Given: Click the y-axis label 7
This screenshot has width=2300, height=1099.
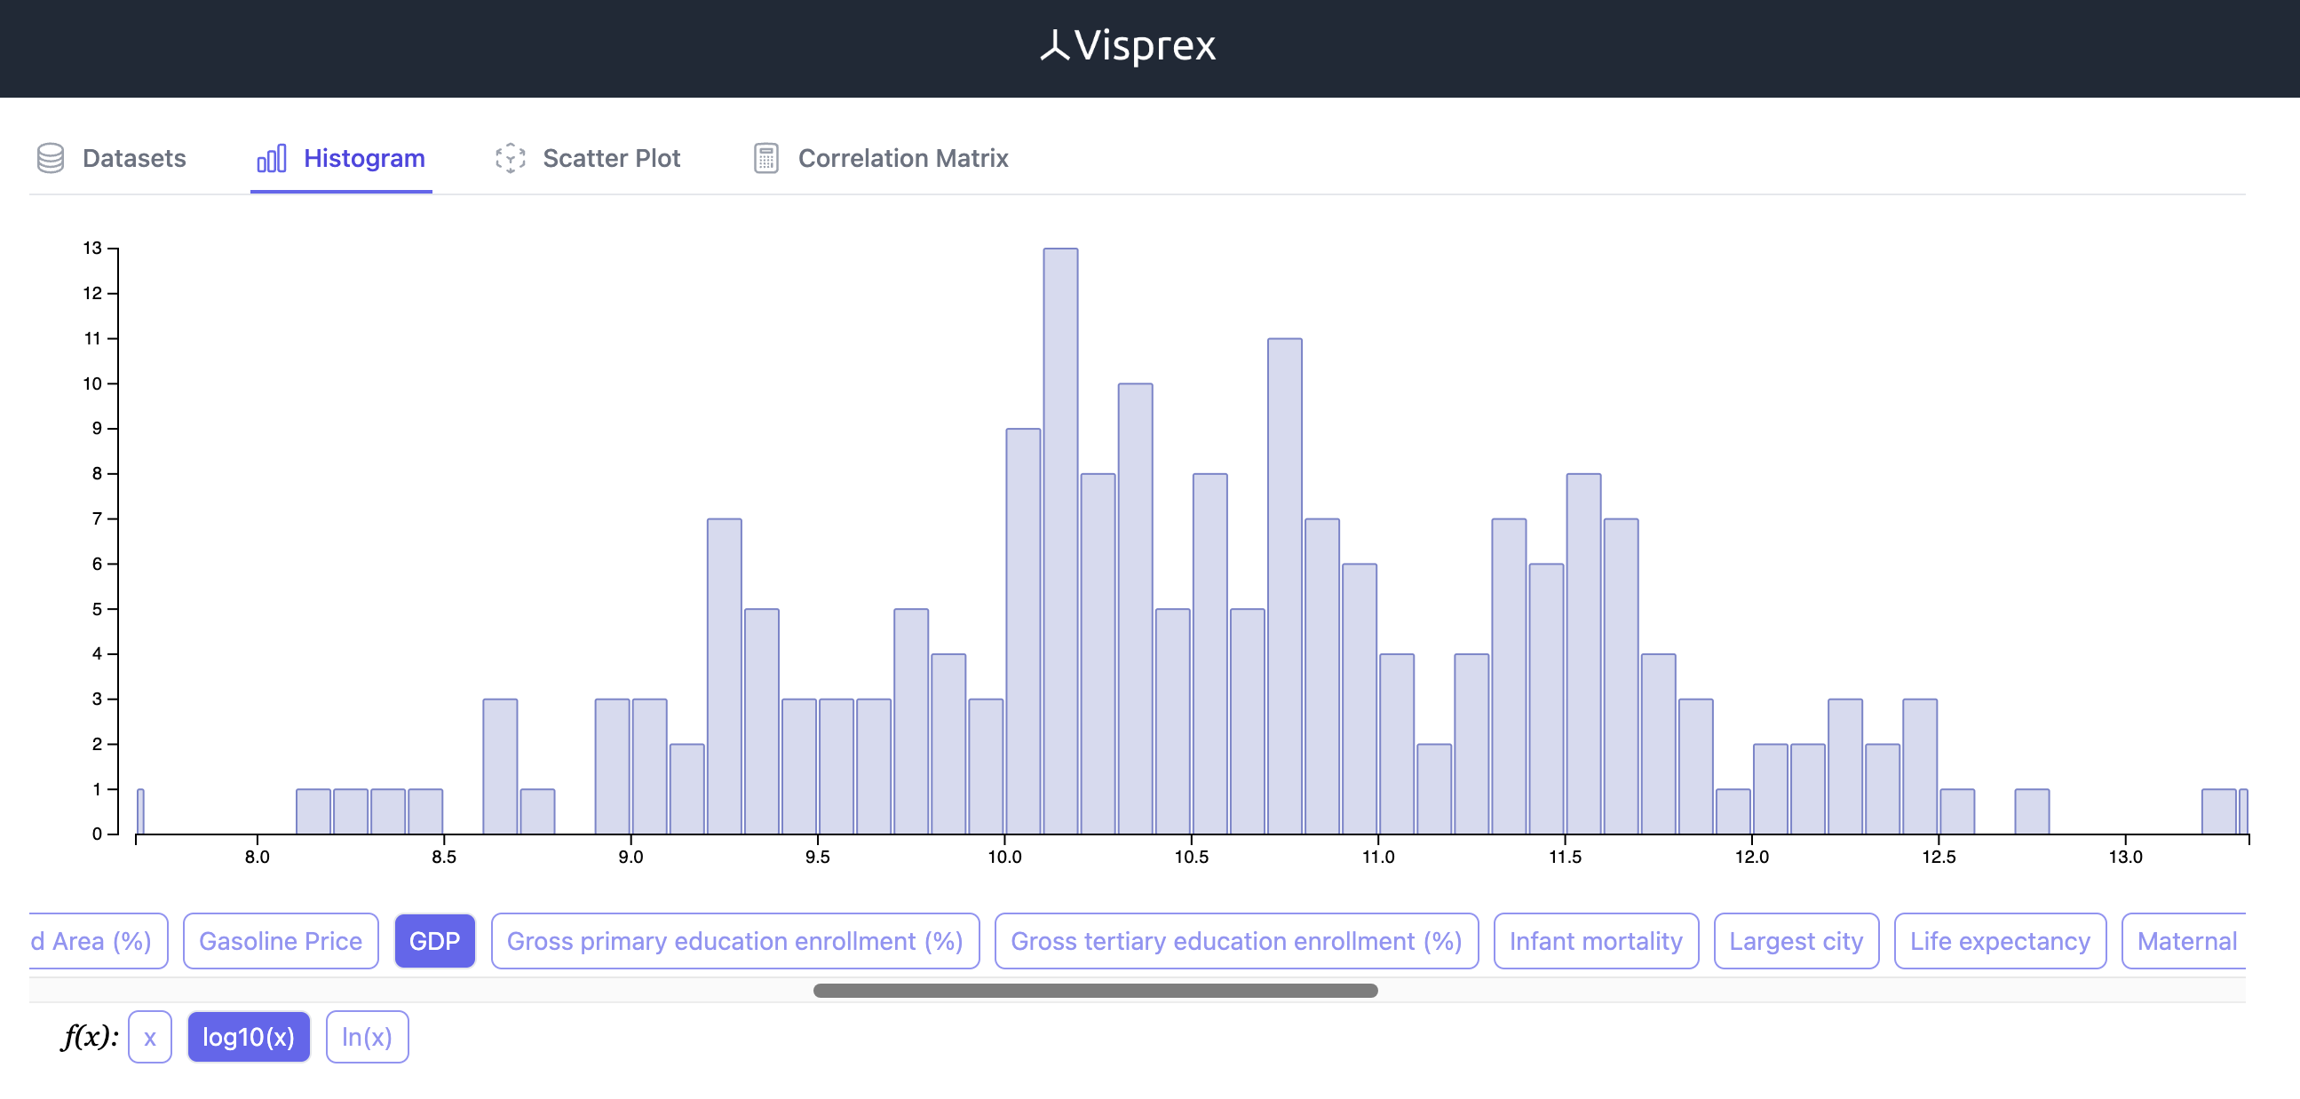Looking at the screenshot, I should click(98, 518).
